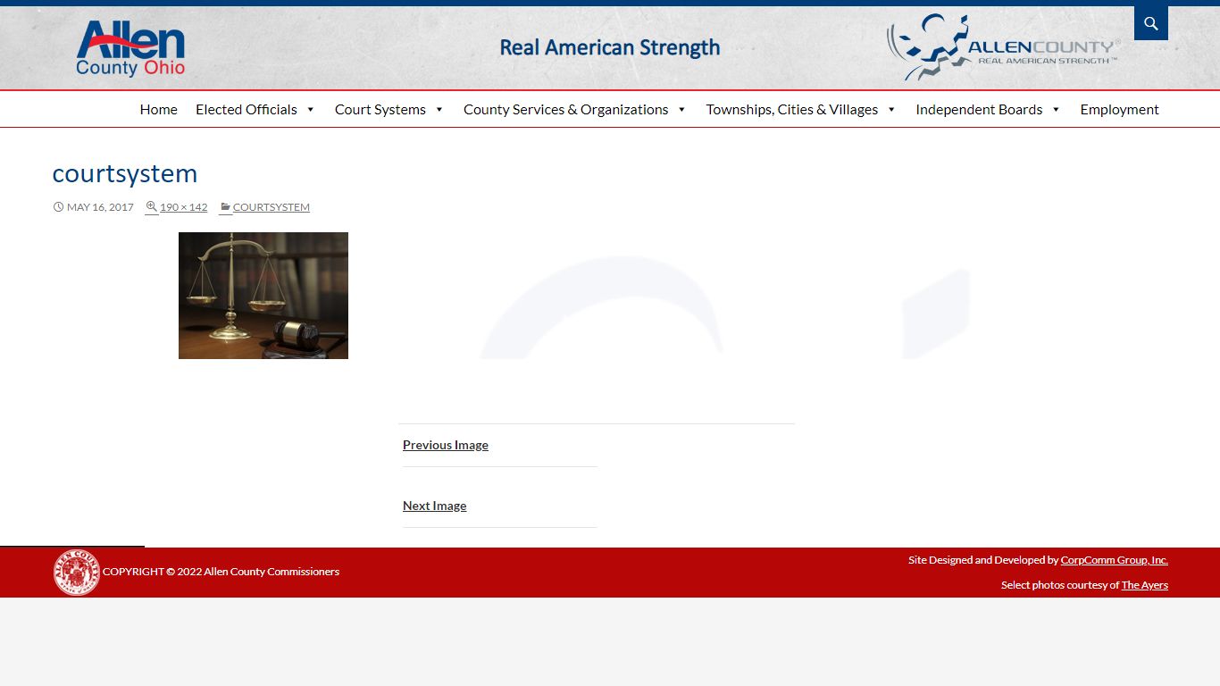Open the Employment menu item
Image resolution: width=1220 pixels, height=686 pixels.
[x=1119, y=109]
